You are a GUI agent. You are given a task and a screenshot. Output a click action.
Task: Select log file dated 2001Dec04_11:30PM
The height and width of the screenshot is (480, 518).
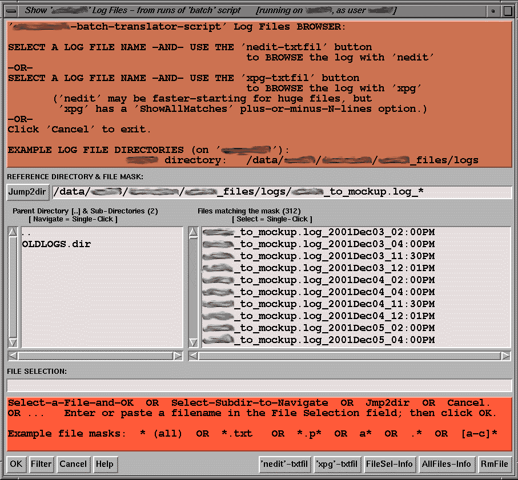[x=319, y=304]
